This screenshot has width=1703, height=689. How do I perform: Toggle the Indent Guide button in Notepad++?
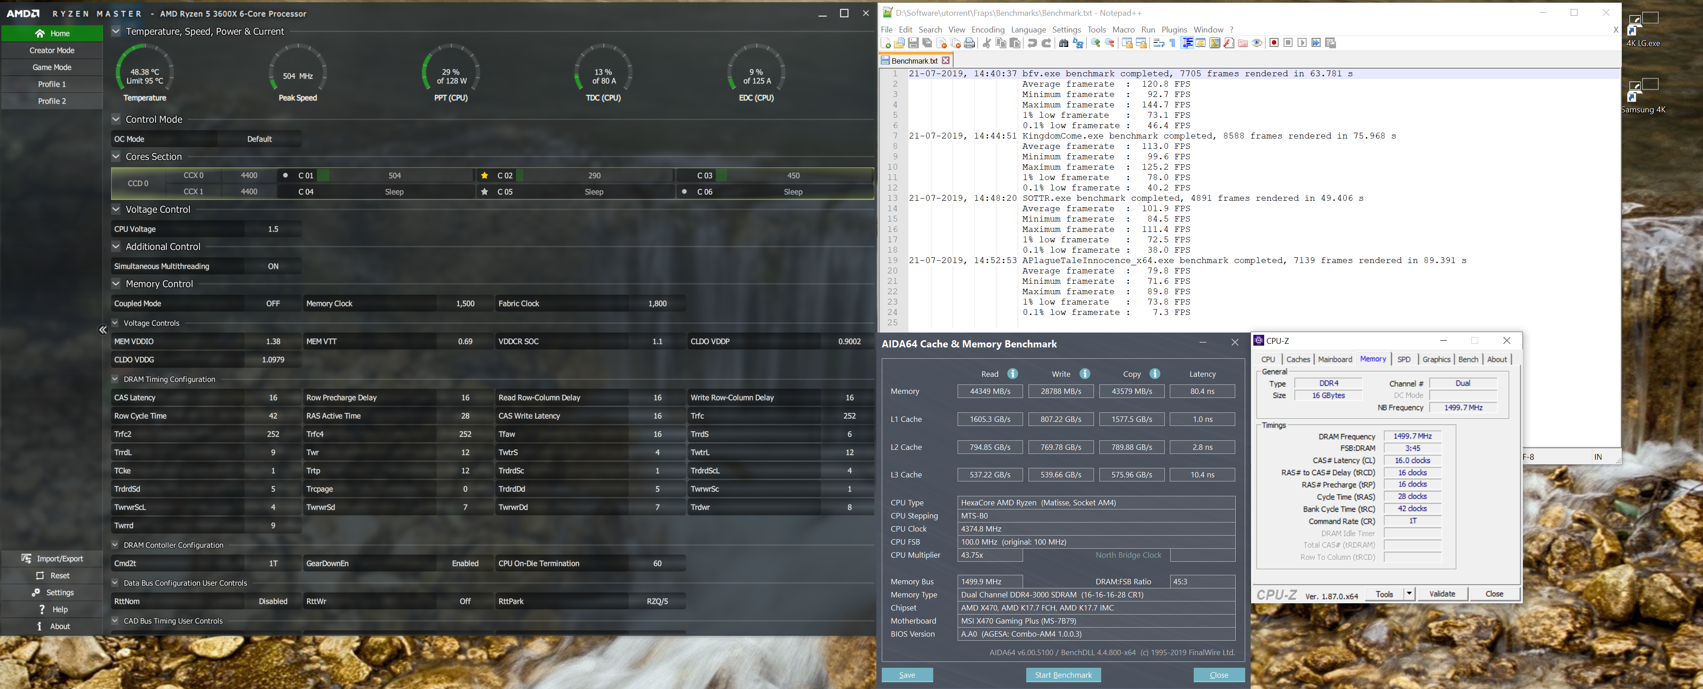1187,43
